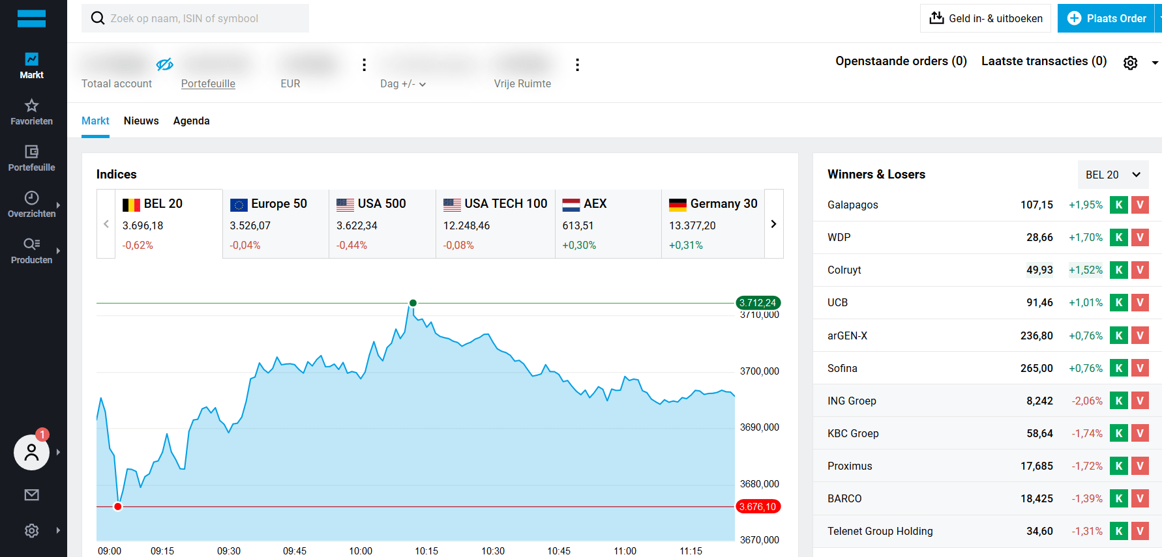Select the Germany 30 index card
The image size is (1162, 557).
point(713,224)
